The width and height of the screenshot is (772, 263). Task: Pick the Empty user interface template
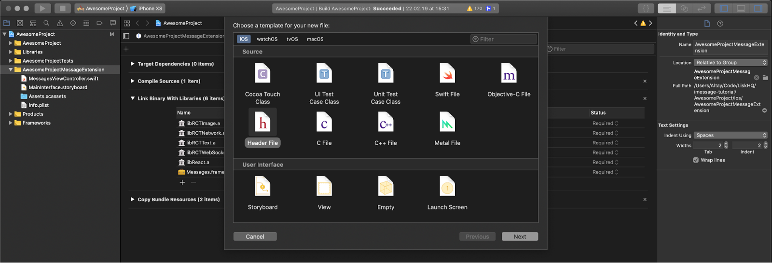pyautogui.click(x=386, y=193)
